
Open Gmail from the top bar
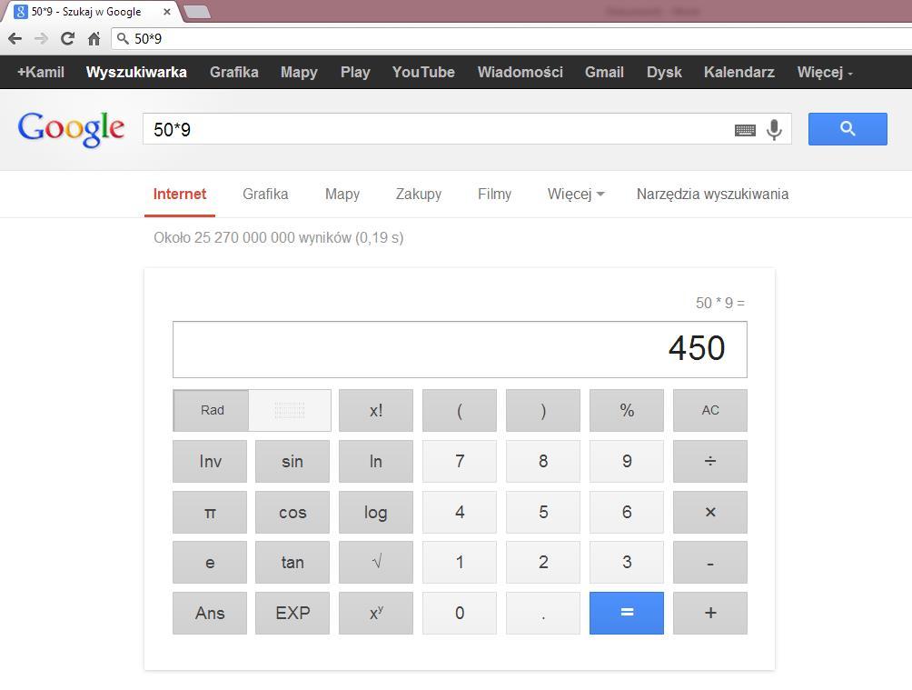(604, 72)
